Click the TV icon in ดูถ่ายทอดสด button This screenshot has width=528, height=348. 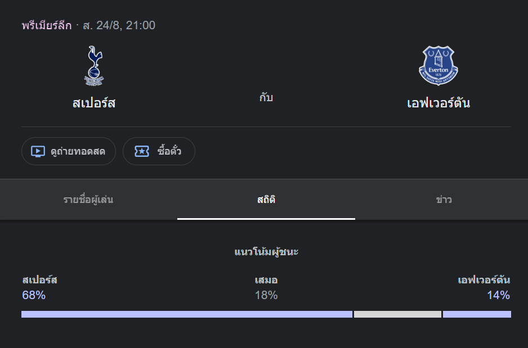click(x=38, y=151)
